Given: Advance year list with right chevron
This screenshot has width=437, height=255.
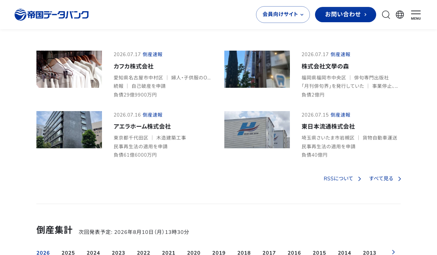Looking at the screenshot, I should coord(393,252).
